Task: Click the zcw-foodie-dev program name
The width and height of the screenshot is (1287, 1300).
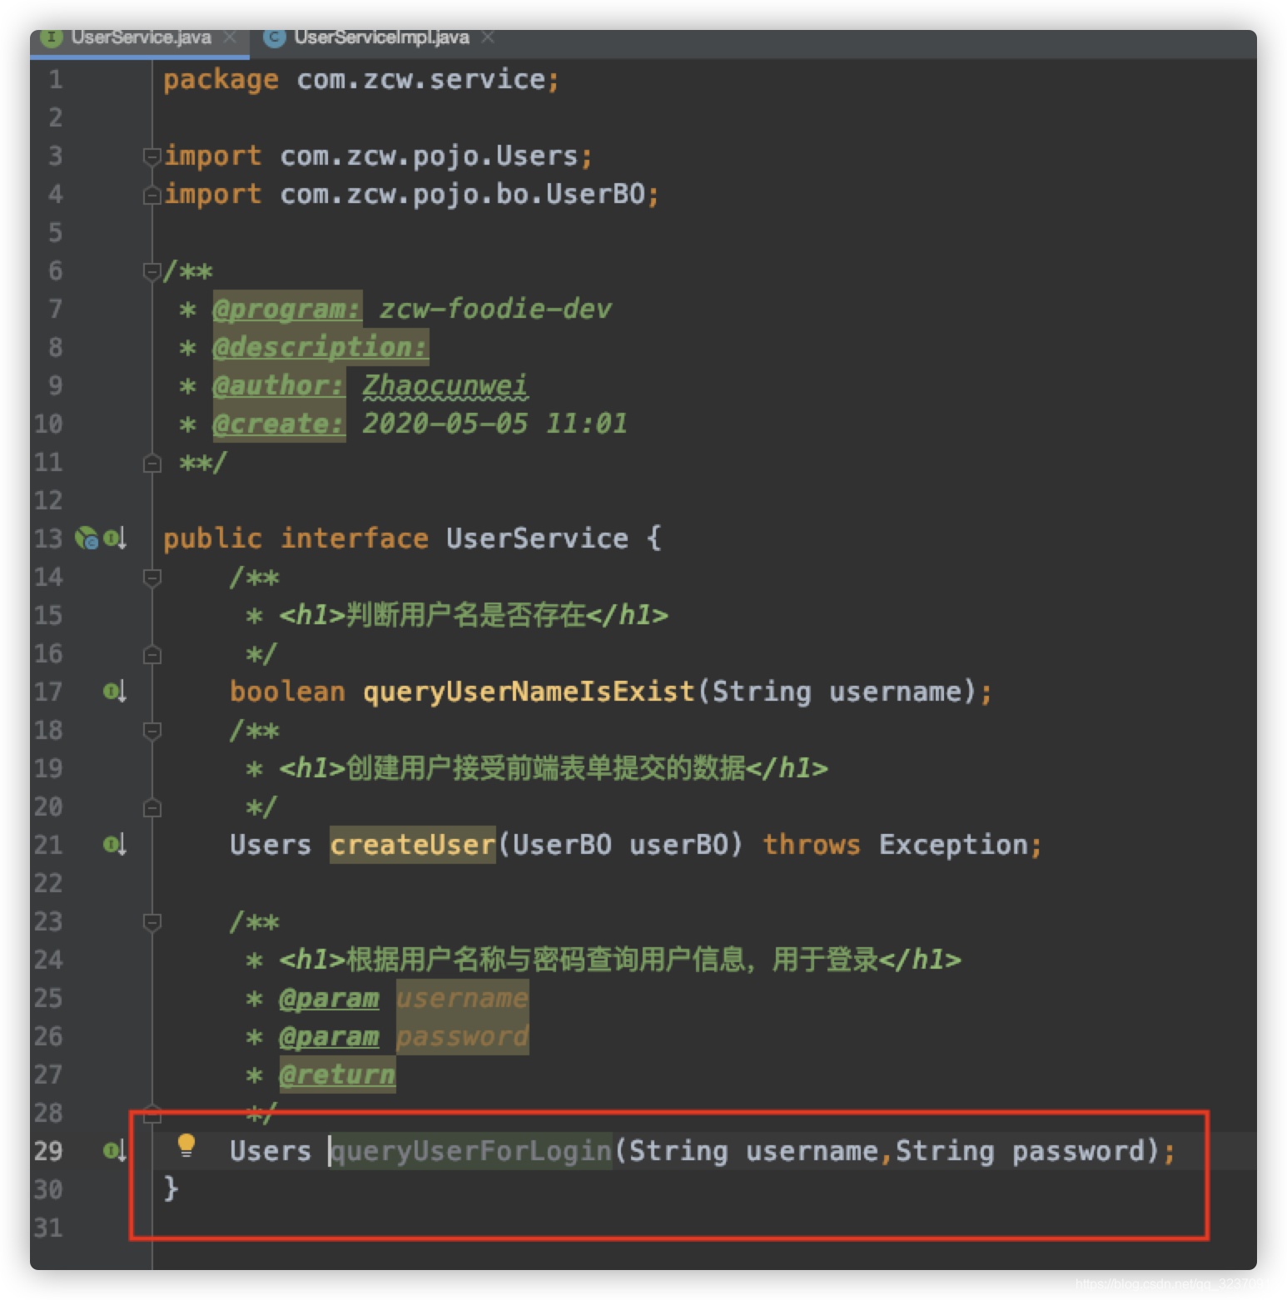Action: pos(495,309)
